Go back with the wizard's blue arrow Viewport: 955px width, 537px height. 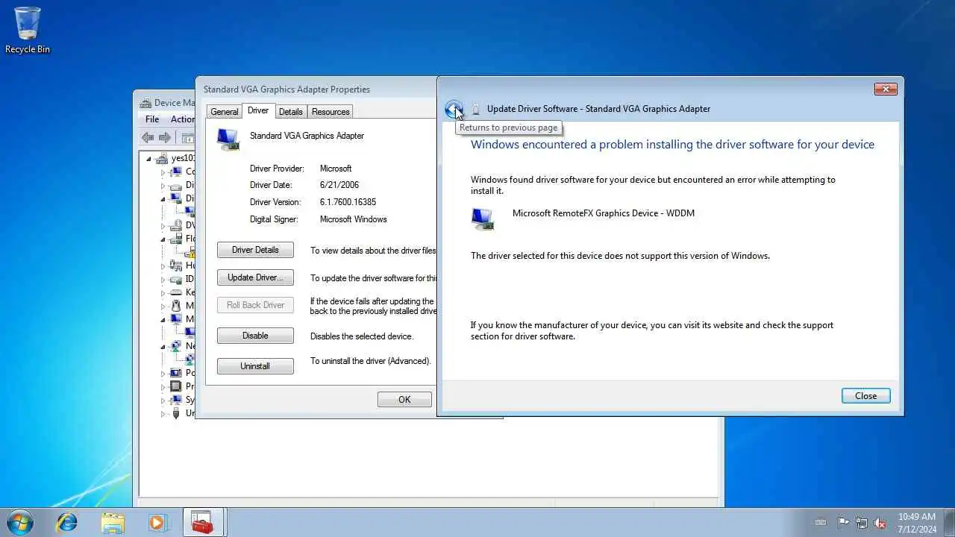click(x=453, y=110)
